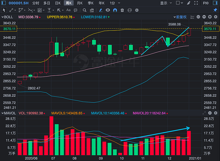Open the F10 company info
The width and height of the screenshot is (220, 161).
pyautogui.click(x=206, y=3)
